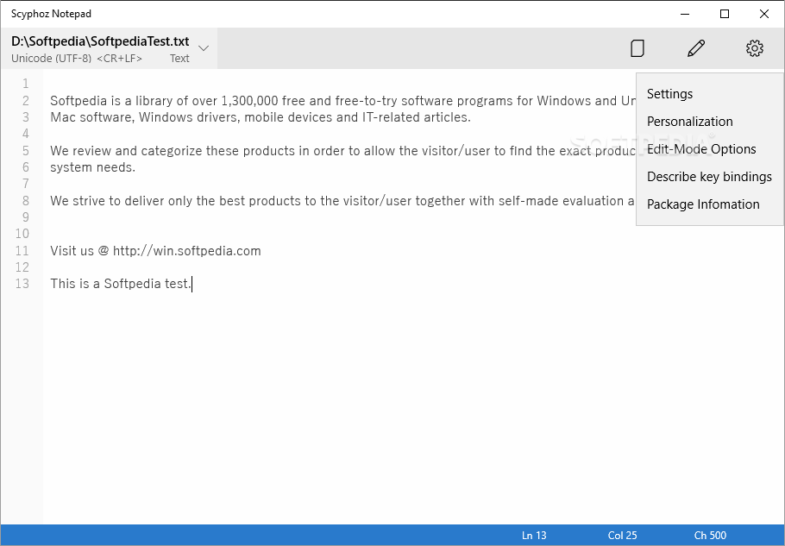
Task: Place cursor in 'system needs.' line
Action: (92, 167)
